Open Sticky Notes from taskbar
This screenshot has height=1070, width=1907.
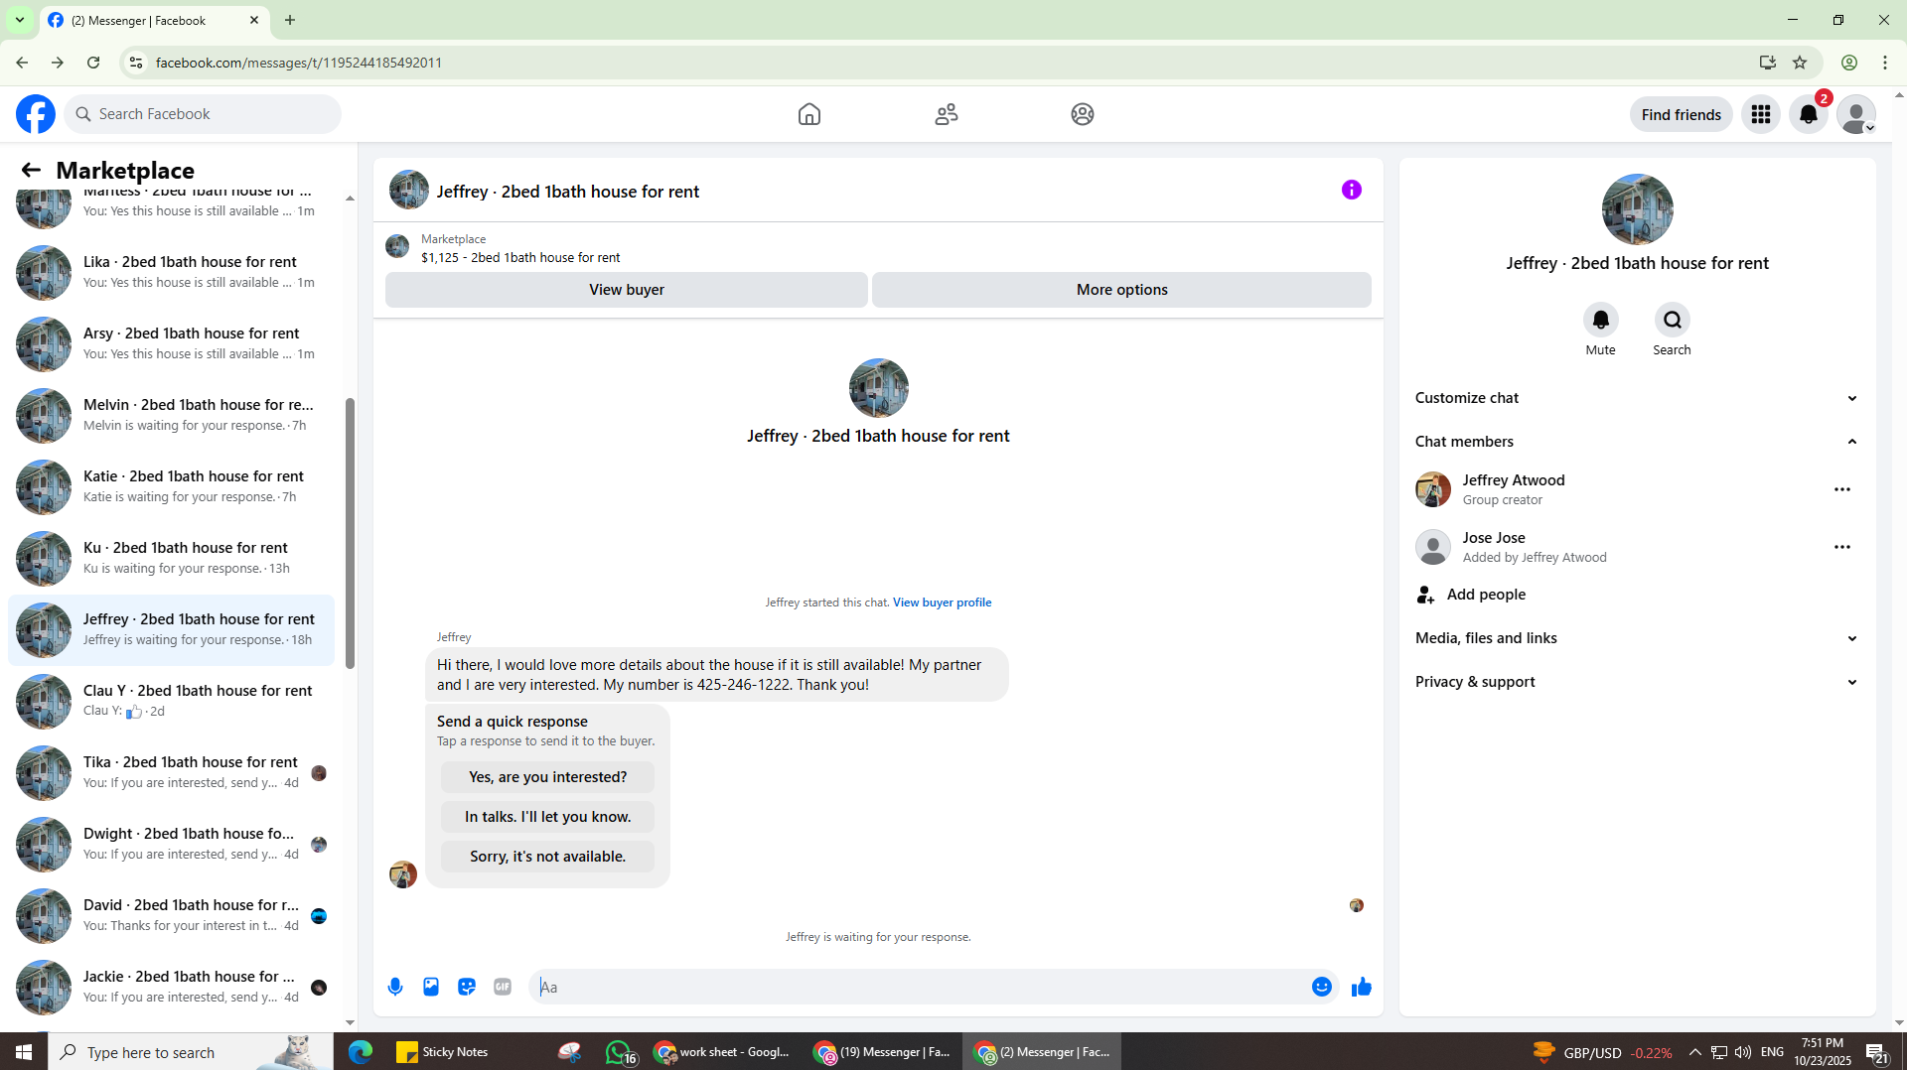[443, 1052]
